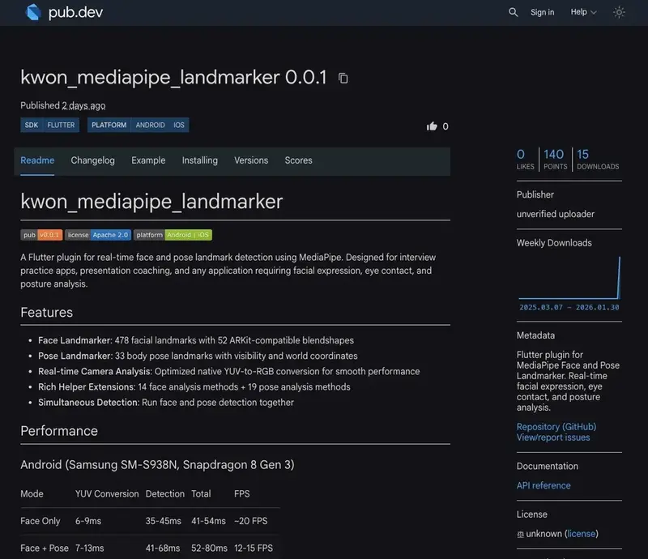648x559 pixels.
Task: Switch to the Readme tab
Action: pos(37,160)
